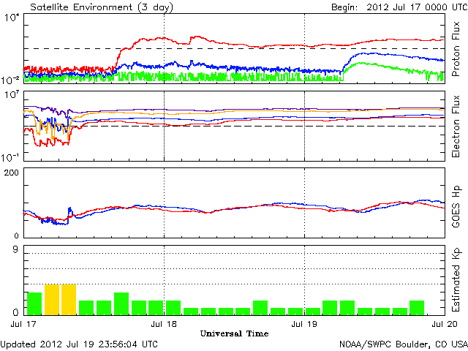The width and height of the screenshot is (468, 351).
Task: Click the first yellow Estimated Kp bar
Action: [x=52, y=300]
